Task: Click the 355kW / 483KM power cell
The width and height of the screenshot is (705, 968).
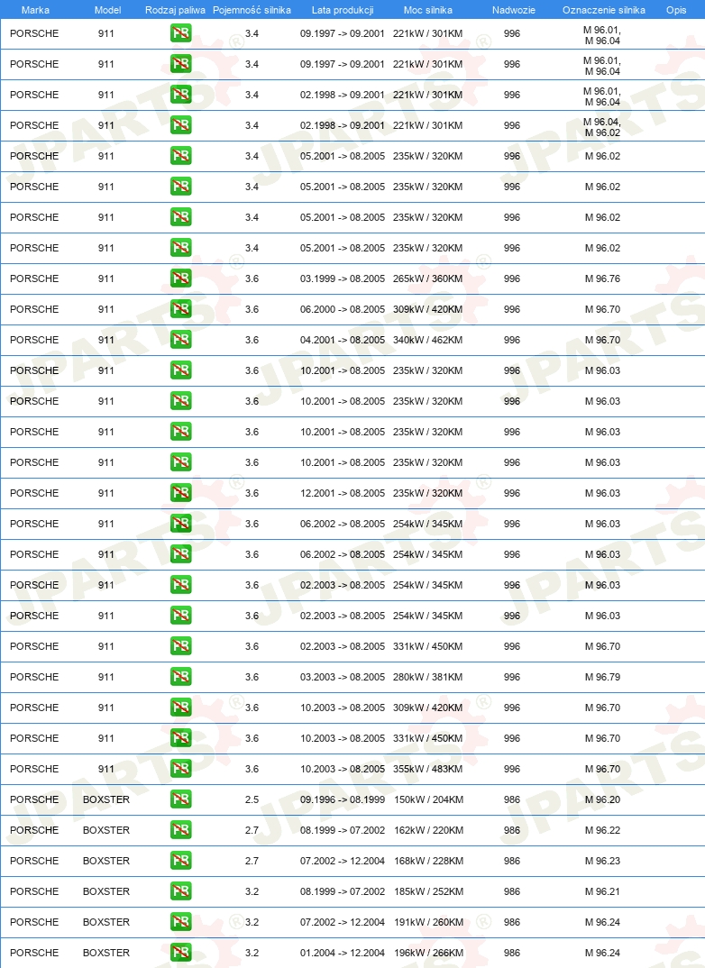Action: click(x=428, y=769)
